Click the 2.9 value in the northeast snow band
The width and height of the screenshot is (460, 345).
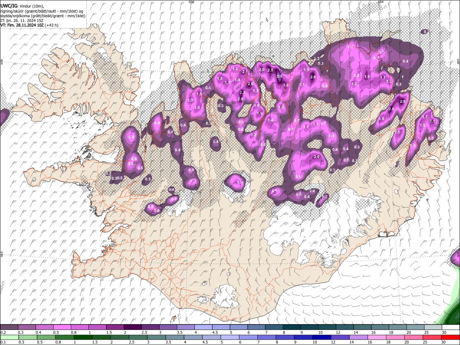click(x=402, y=102)
